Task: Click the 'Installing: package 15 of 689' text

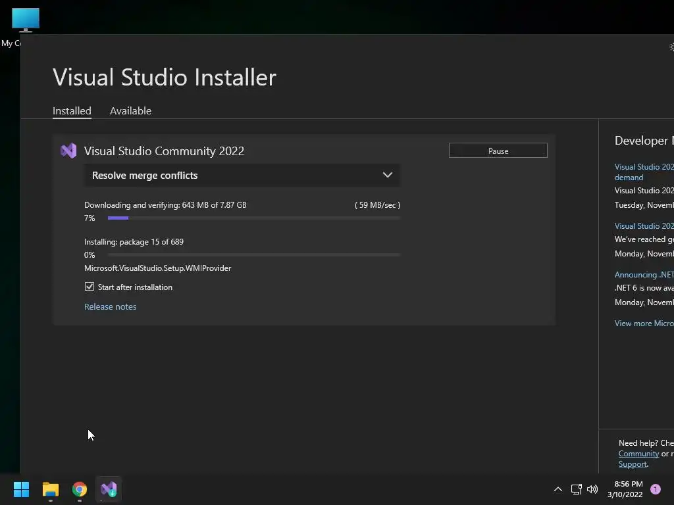Action: click(134, 242)
